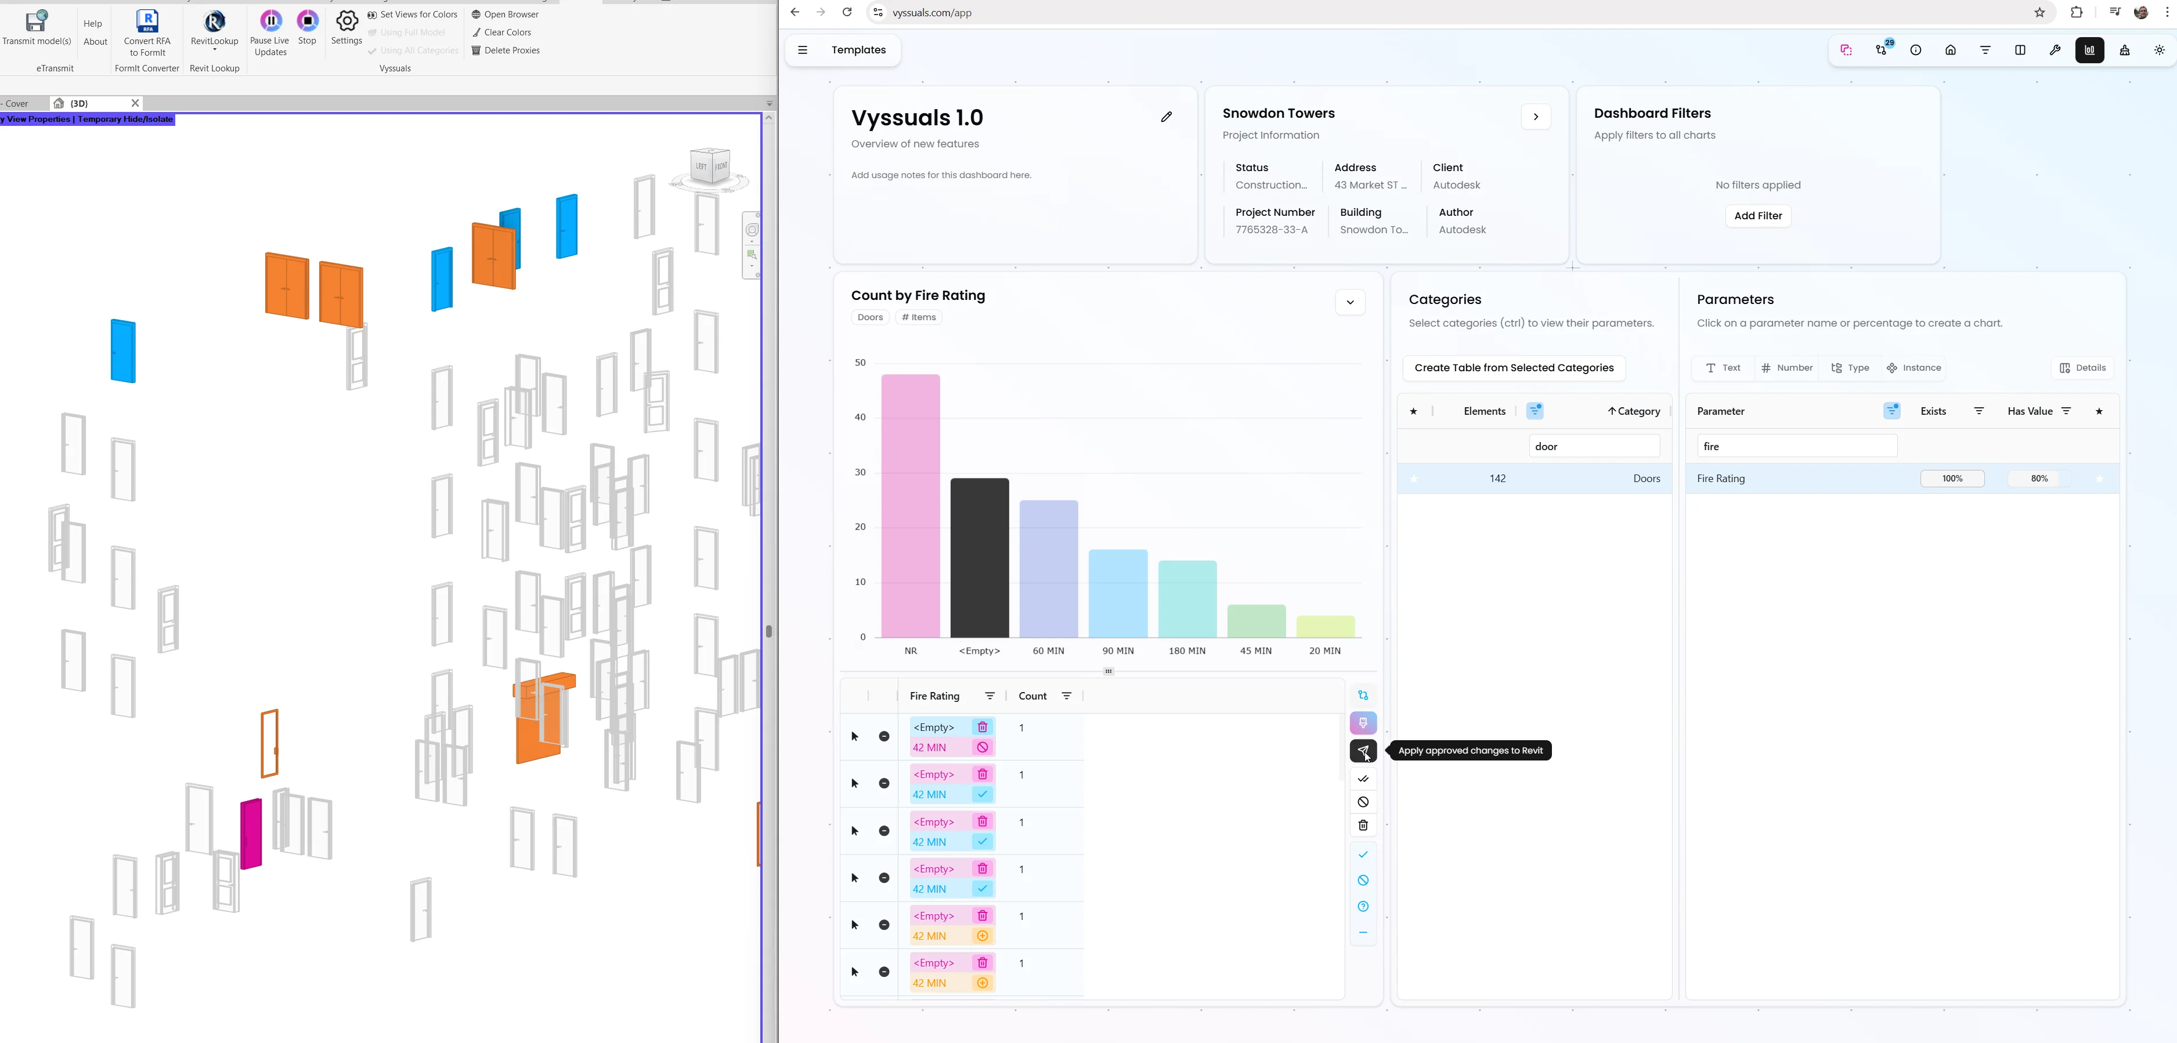
Task: Approve all changes with the double-check icon
Action: [1363, 778]
